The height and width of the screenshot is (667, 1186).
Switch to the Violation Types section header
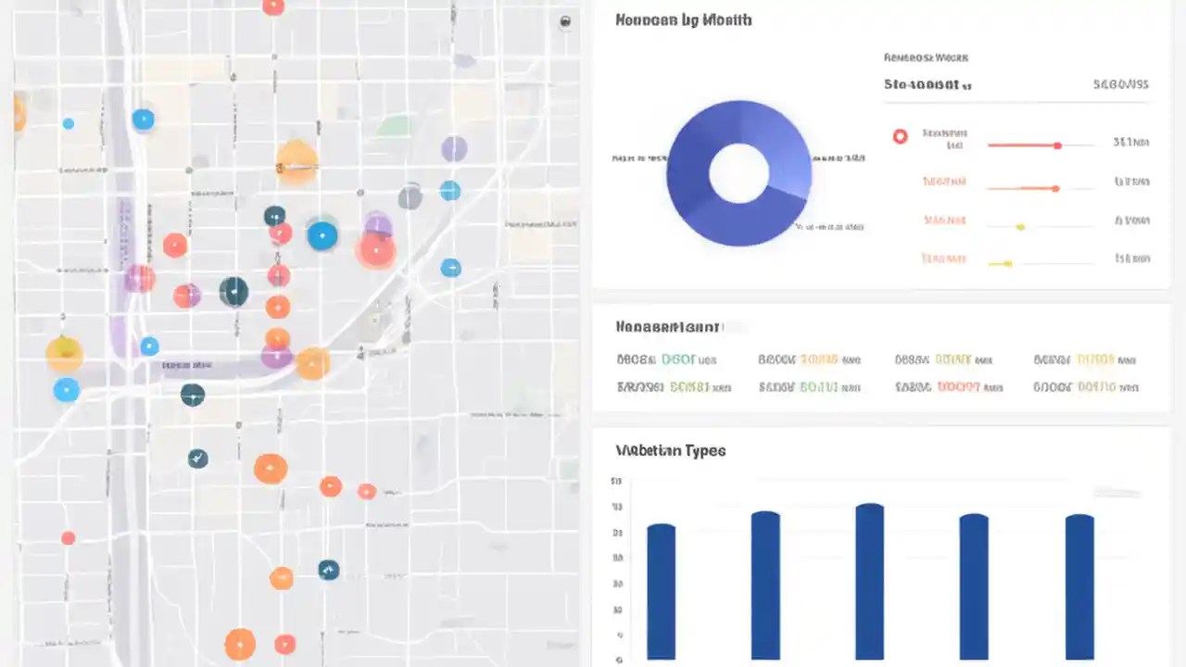point(670,450)
